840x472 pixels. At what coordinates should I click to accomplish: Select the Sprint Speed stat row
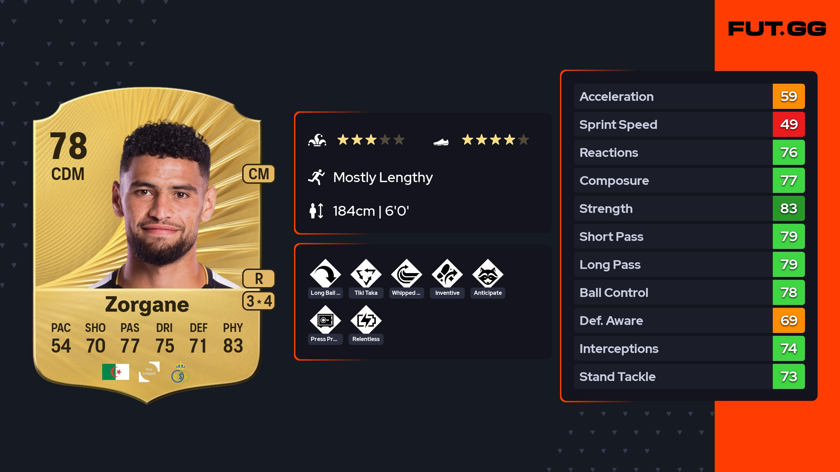[x=689, y=124]
